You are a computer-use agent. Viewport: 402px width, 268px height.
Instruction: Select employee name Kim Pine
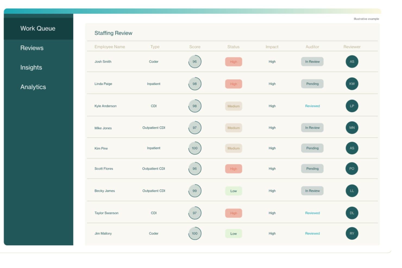pos(101,149)
